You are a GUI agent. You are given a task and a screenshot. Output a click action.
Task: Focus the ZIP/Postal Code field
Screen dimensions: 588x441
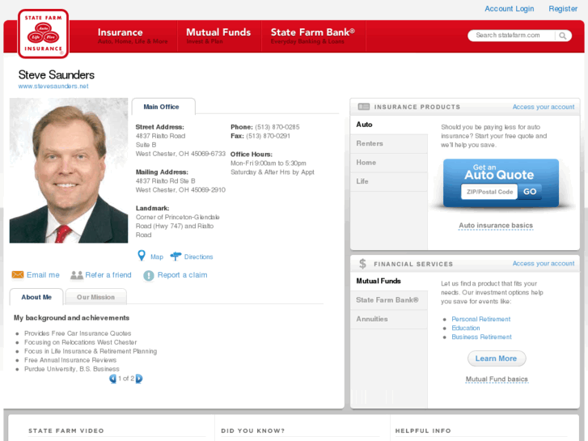tap(489, 192)
